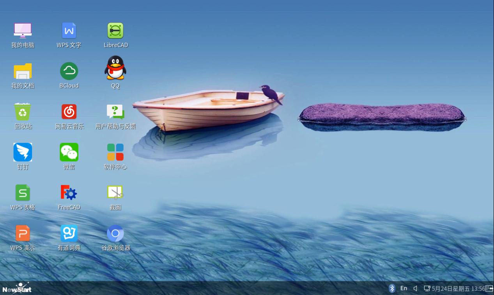Open the calendar from 5月24日星期五 13:56
This screenshot has height=295, width=494.
click(459, 289)
